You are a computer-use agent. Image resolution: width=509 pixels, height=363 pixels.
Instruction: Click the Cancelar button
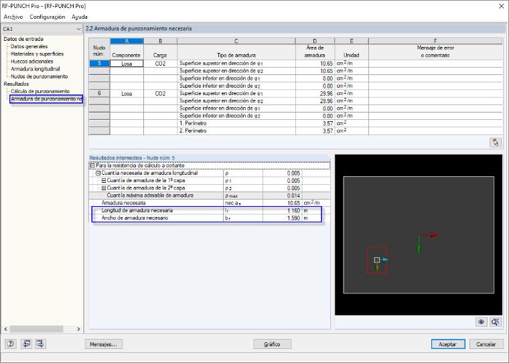click(486, 344)
